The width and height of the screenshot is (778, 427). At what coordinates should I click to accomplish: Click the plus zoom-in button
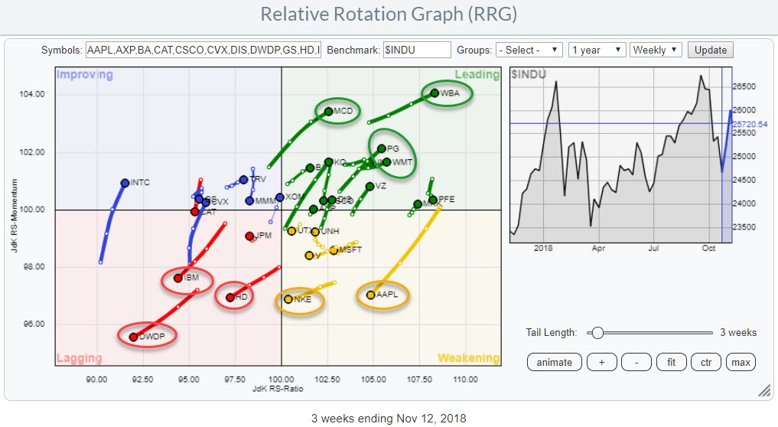602,363
